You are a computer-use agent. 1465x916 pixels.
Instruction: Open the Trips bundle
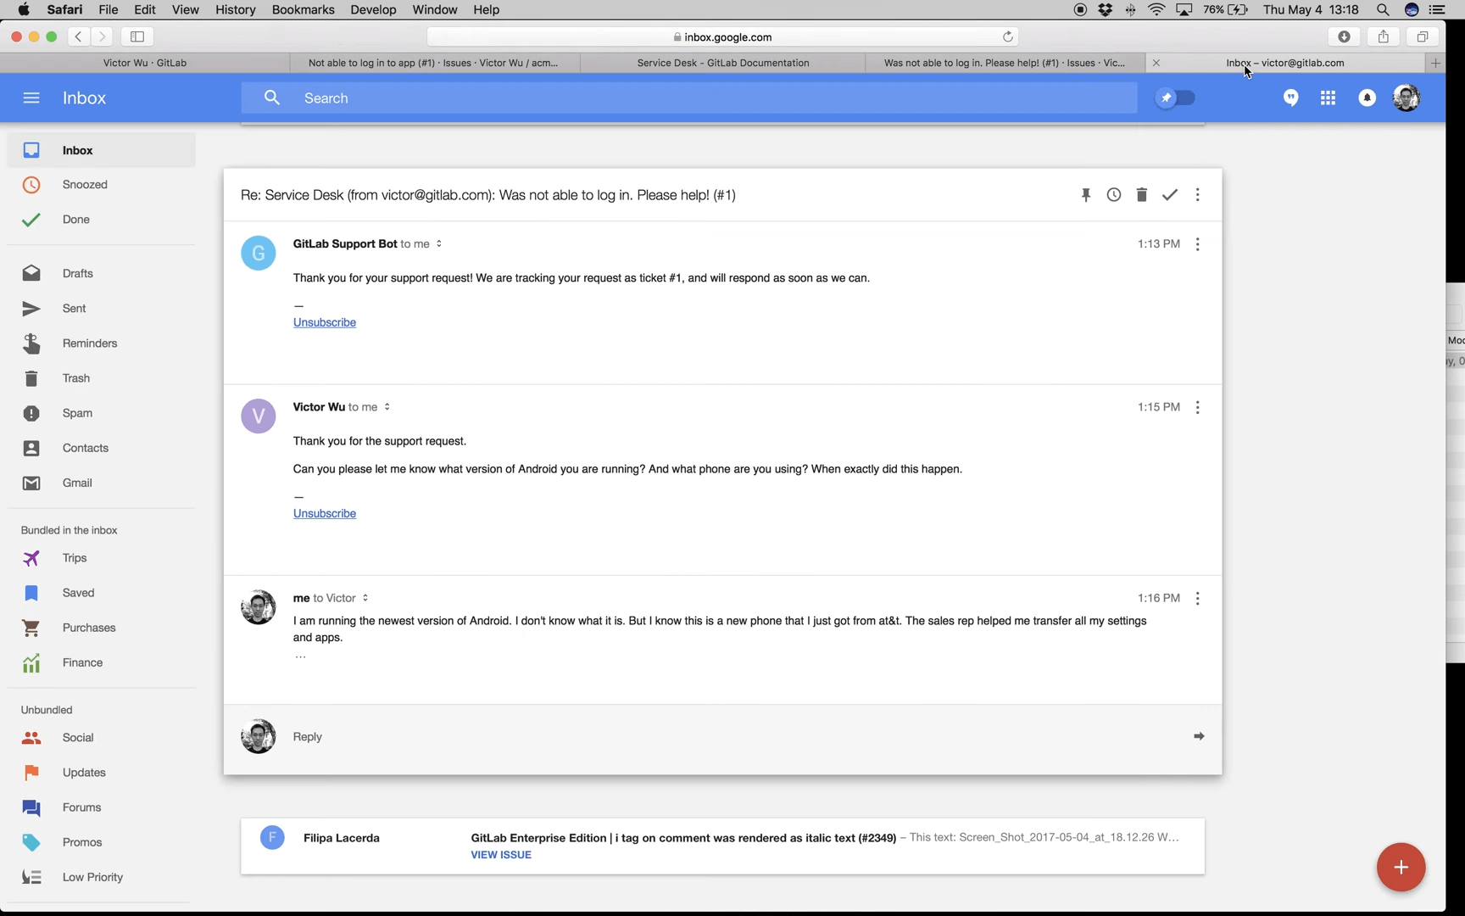pyautogui.click(x=102, y=558)
